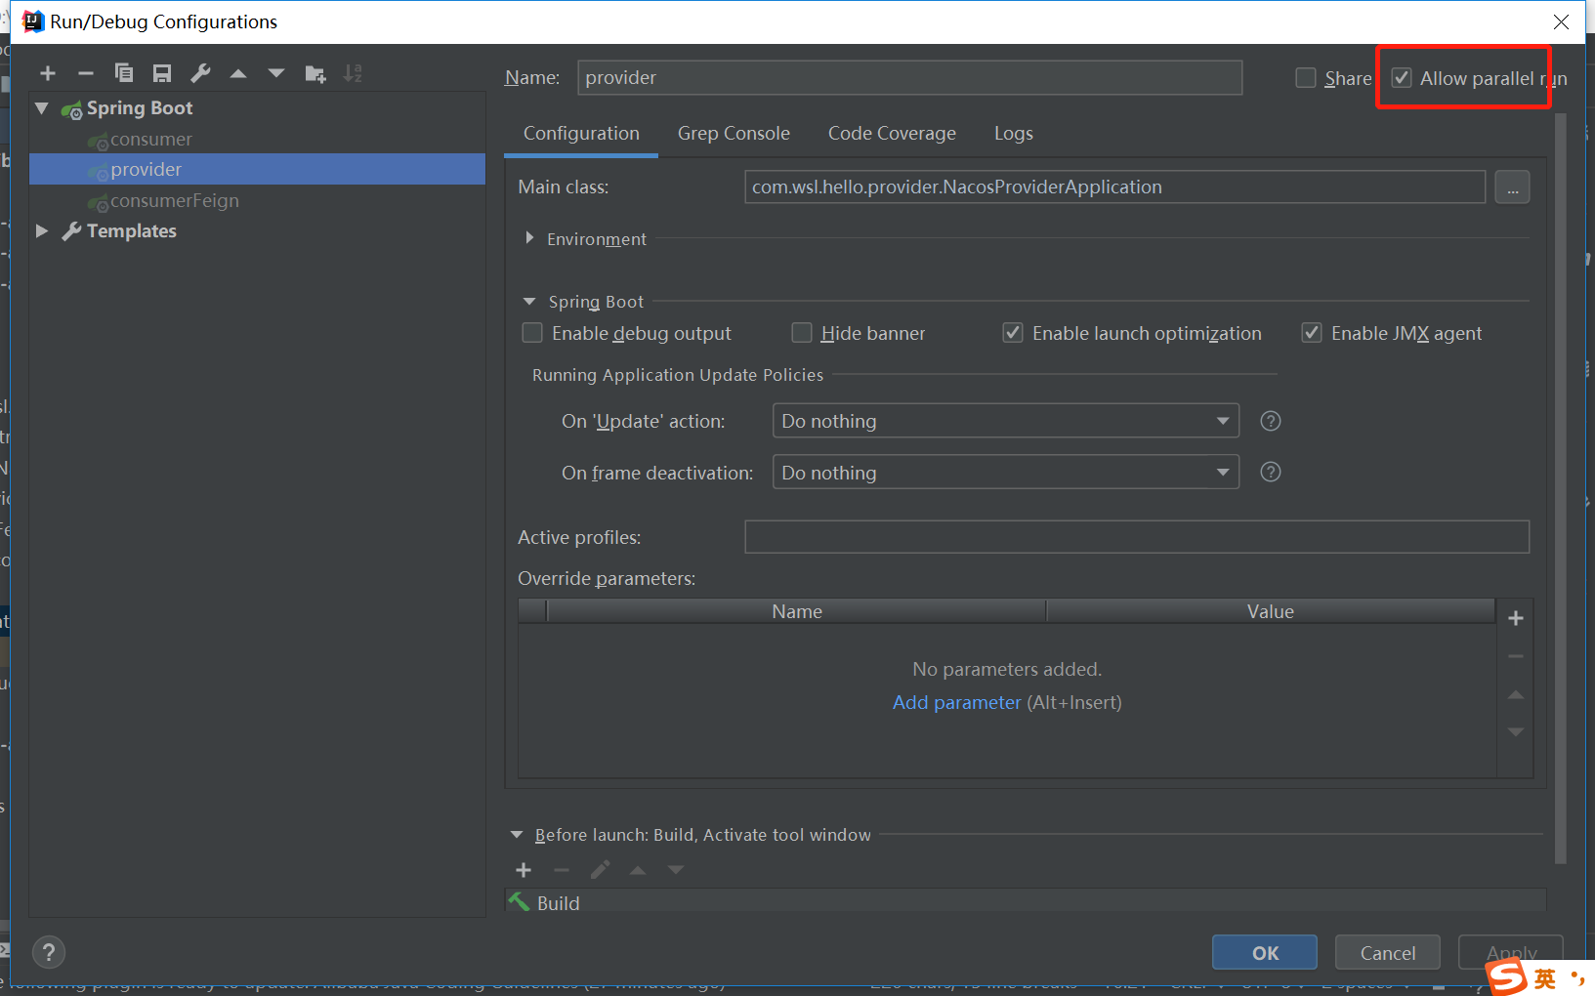This screenshot has width=1595, height=996.
Task: Copy the selected configuration
Action: tap(124, 73)
